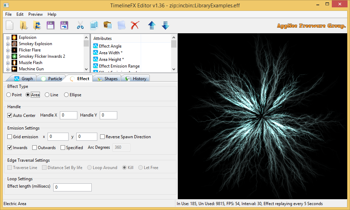
Task: Click the Handle Y input field
Action: pyautogui.click(x=108, y=115)
